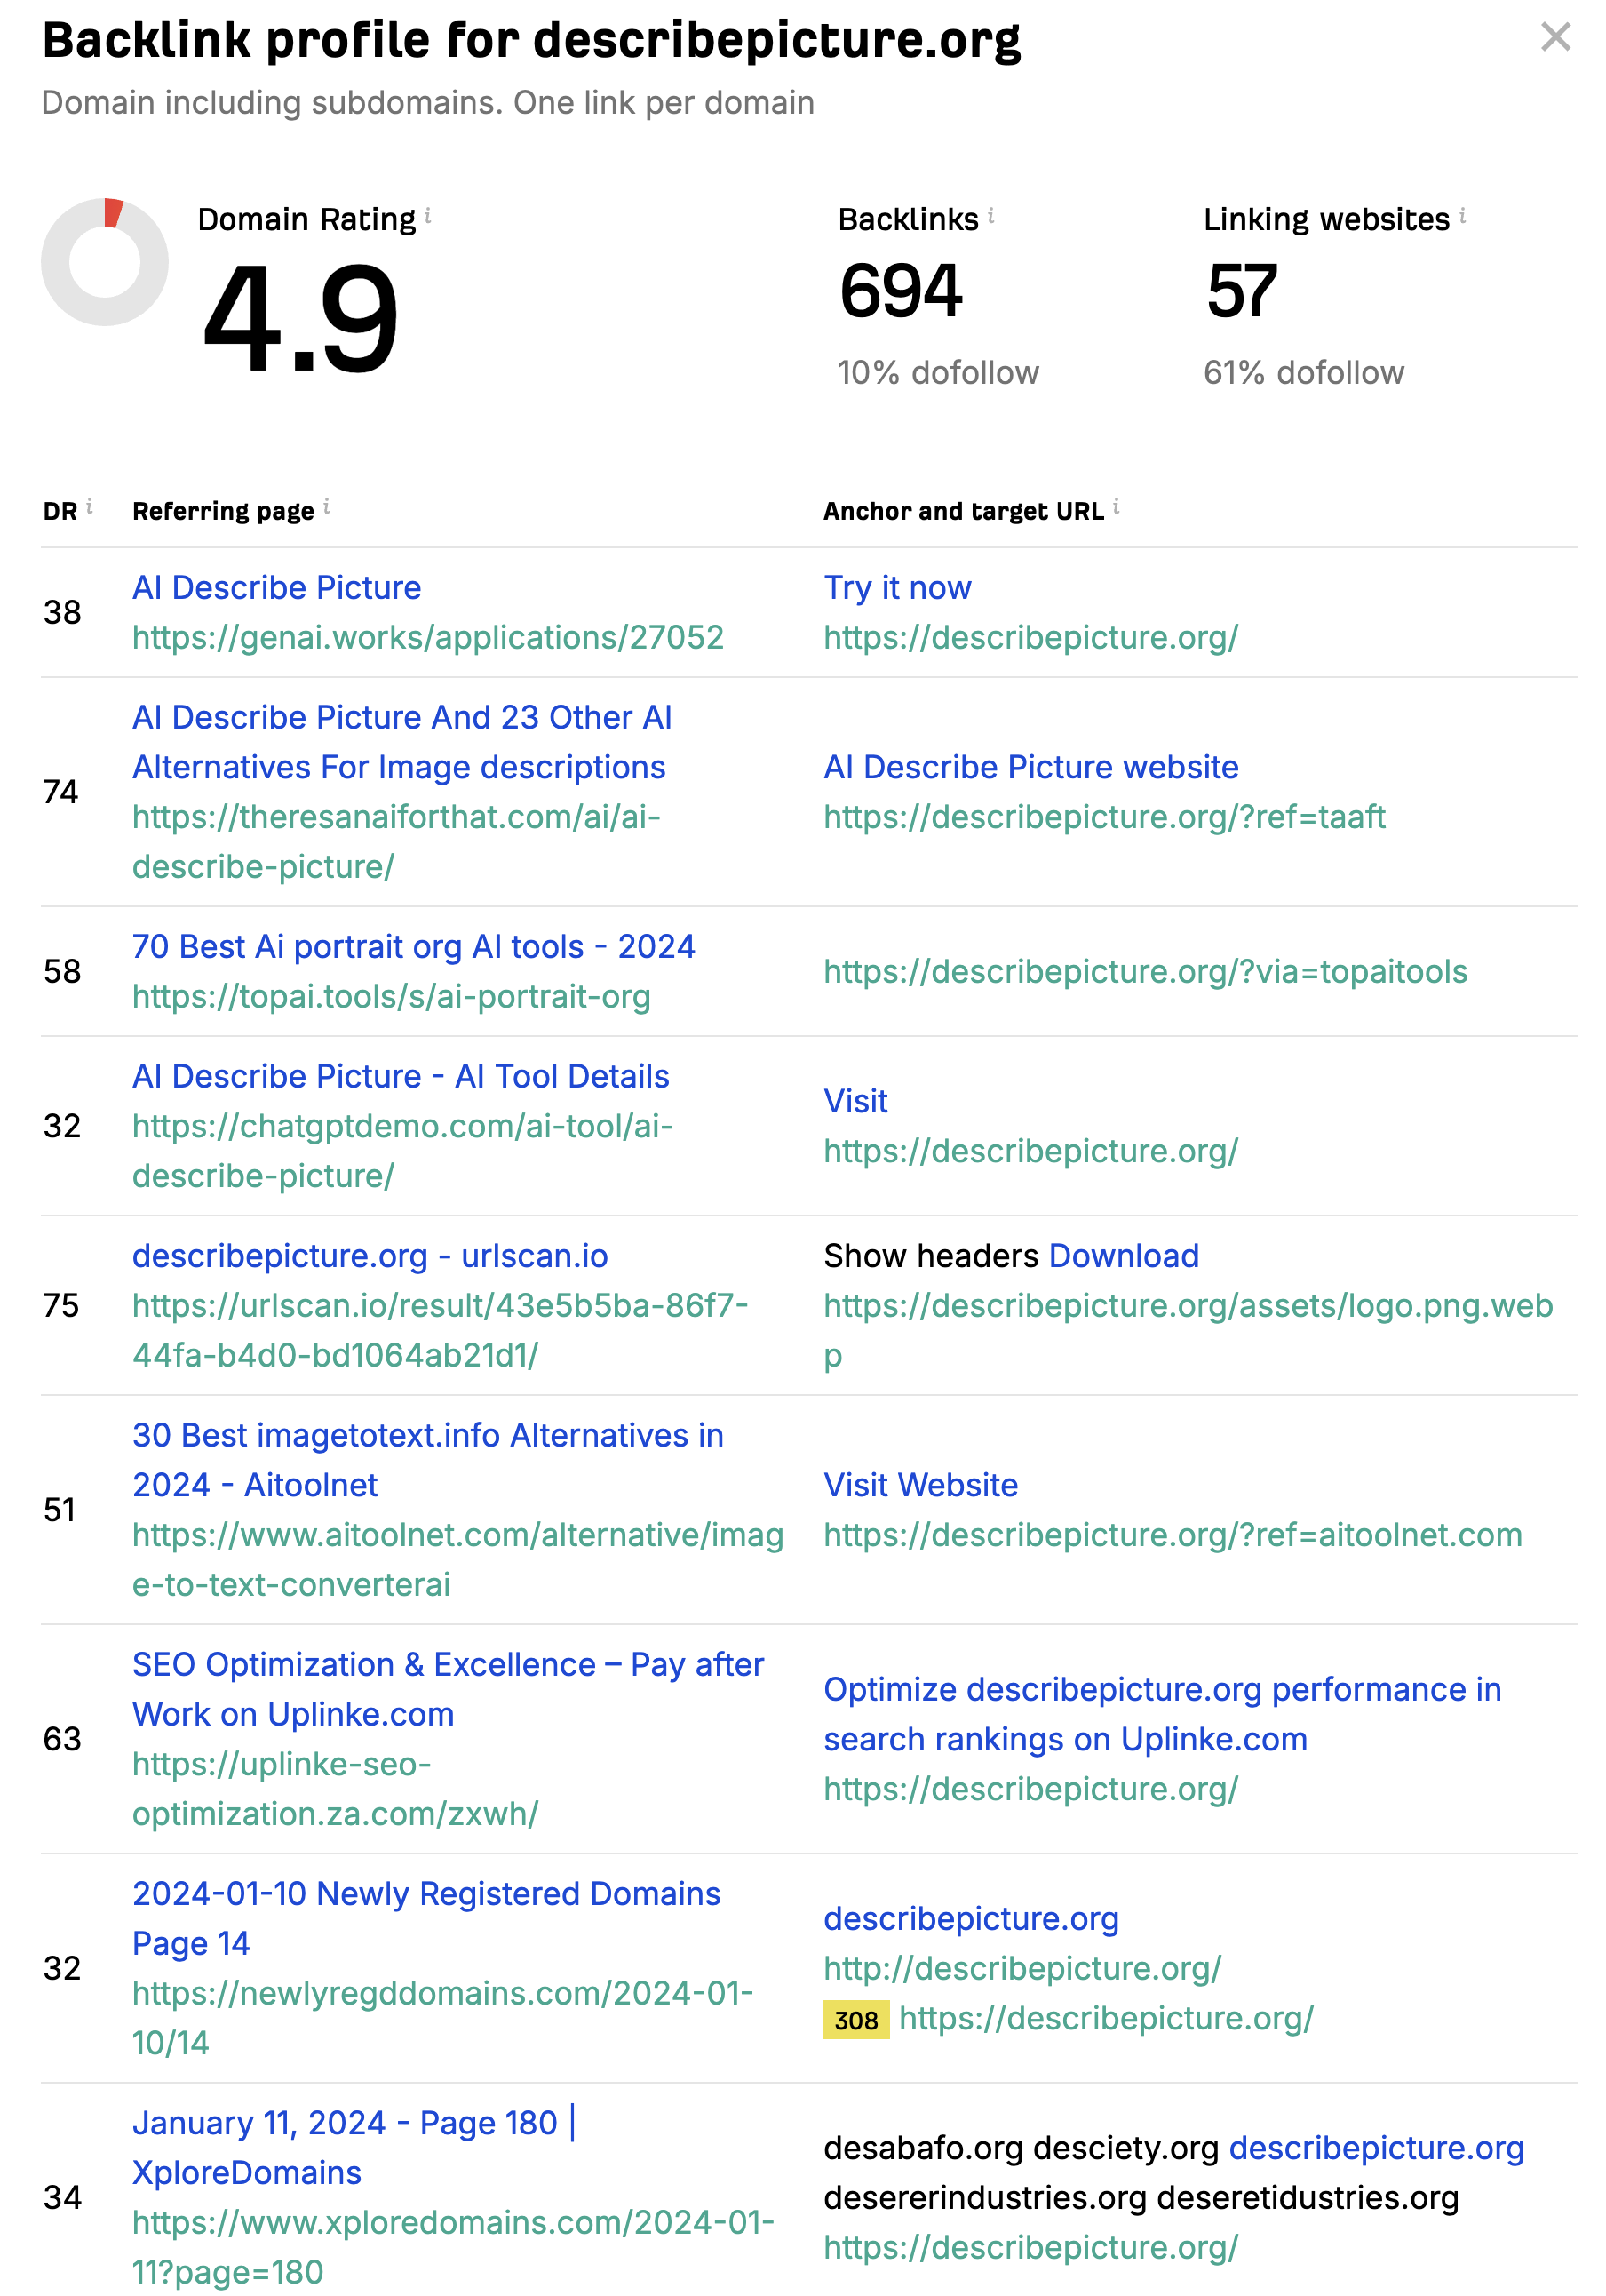Open the describepicture.org/assets/logo.png.webp URL

pyautogui.click(x=1188, y=1330)
